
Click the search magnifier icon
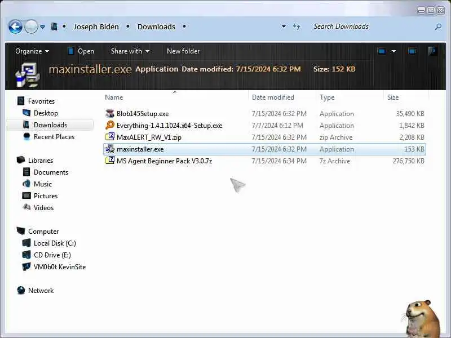pos(438,27)
